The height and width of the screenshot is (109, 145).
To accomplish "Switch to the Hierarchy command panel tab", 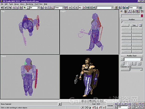I will pos(129,12).
